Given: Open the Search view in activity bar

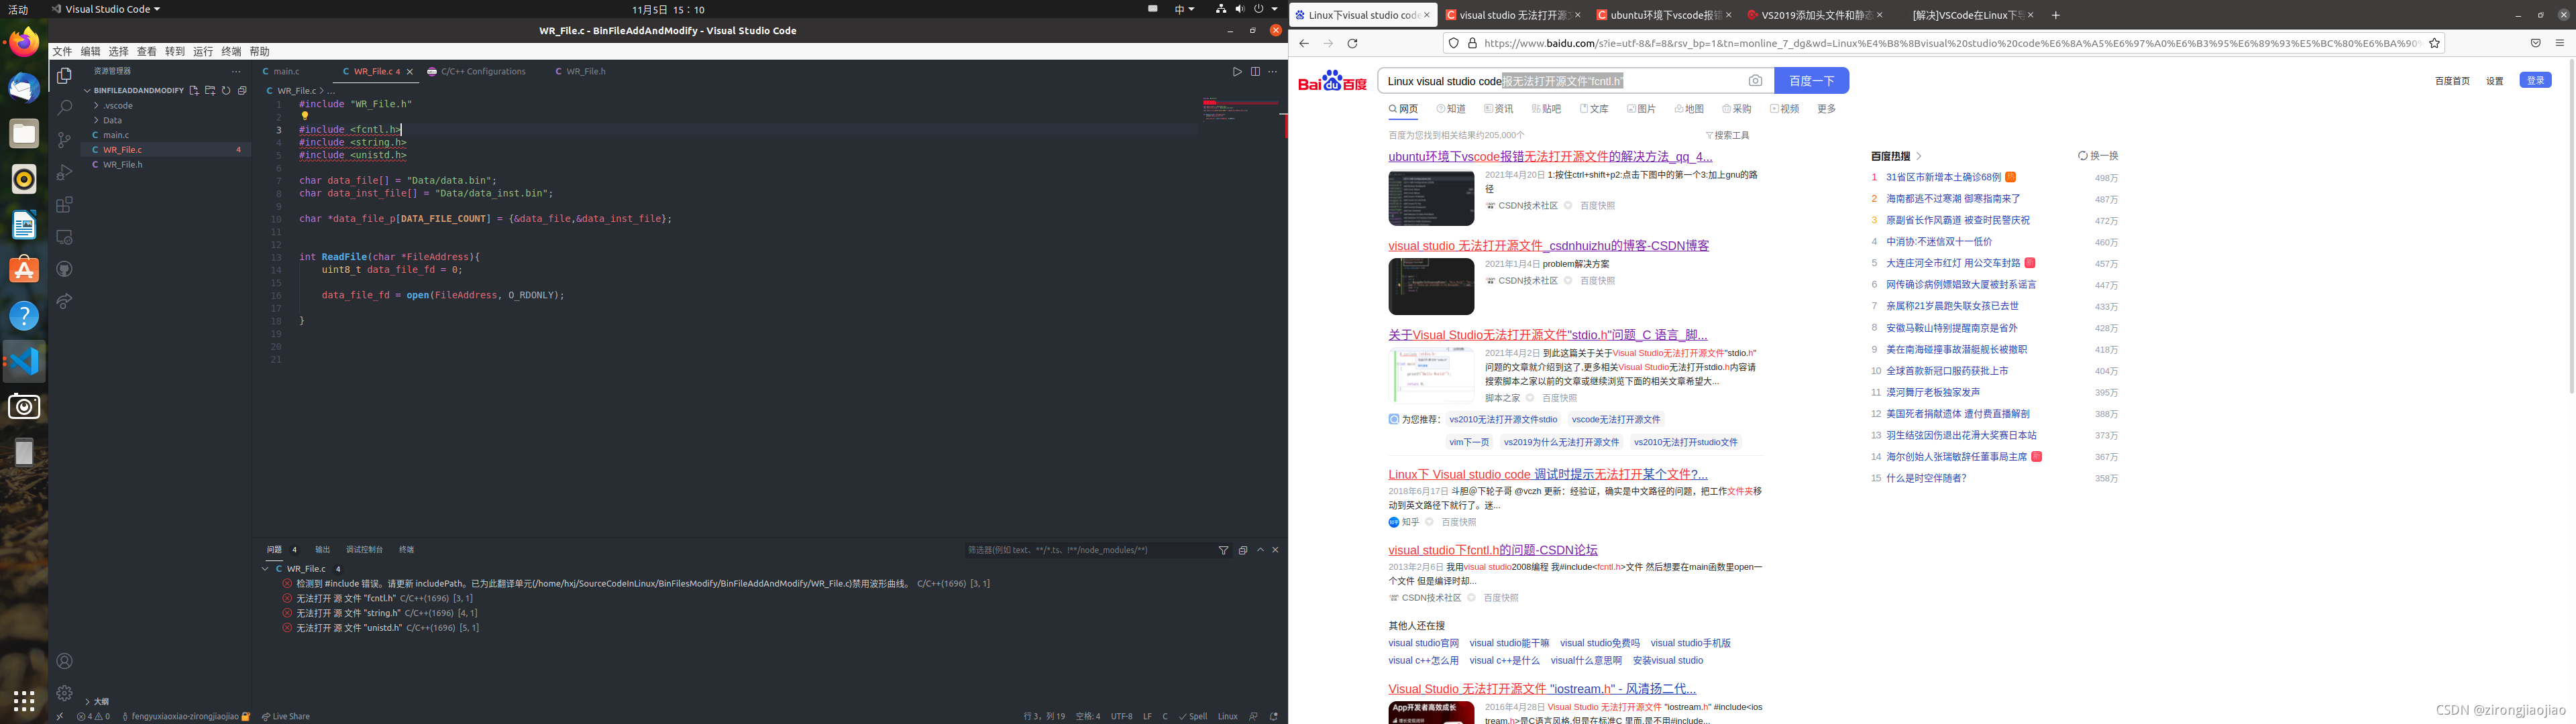Looking at the screenshot, I should (x=64, y=107).
